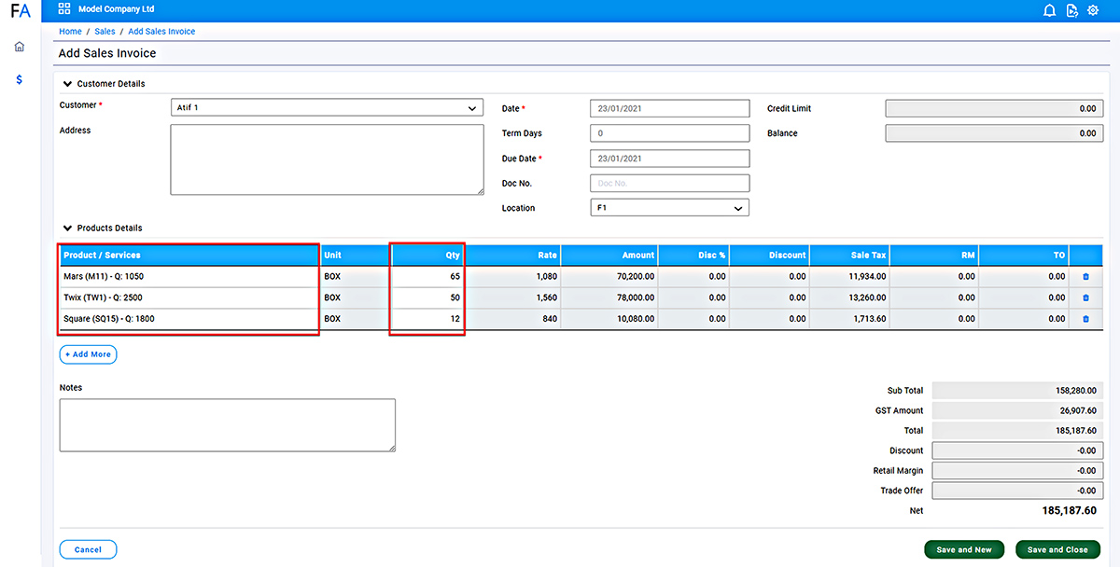This screenshot has width=1120, height=567.
Task: Click Save and Close button
Action: [1057, 549]
